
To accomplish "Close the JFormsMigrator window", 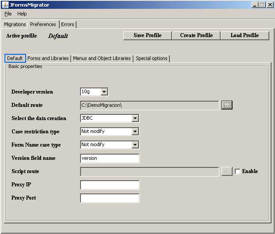I will (270, 5).
